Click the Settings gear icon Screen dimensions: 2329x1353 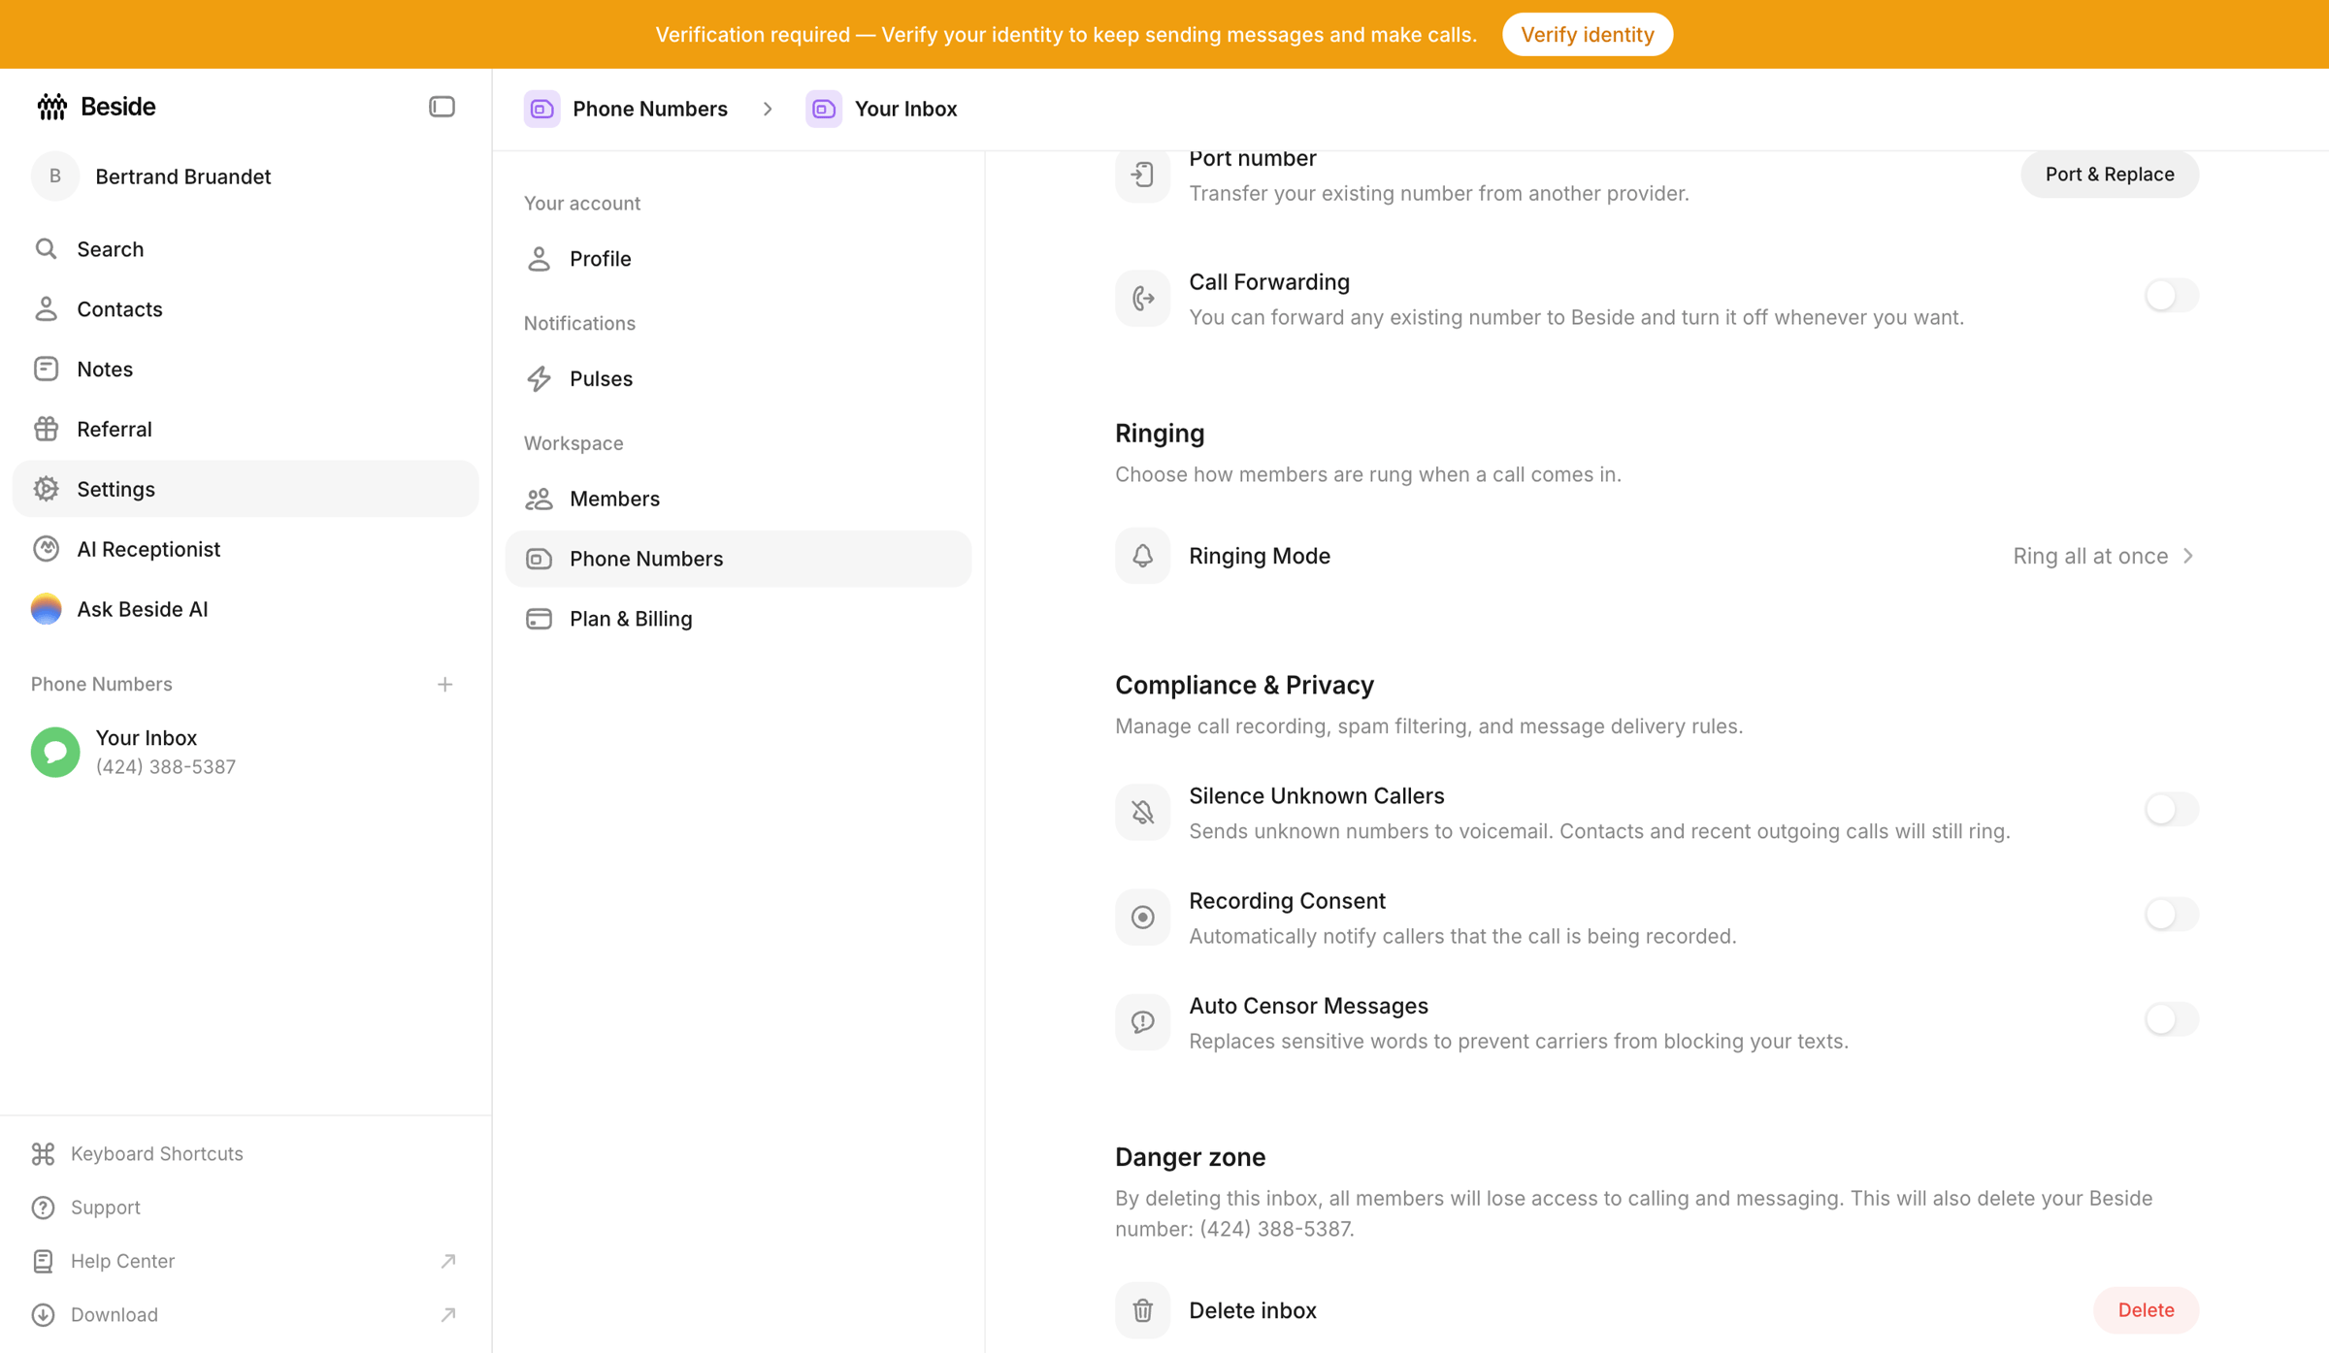coord(46,490)
